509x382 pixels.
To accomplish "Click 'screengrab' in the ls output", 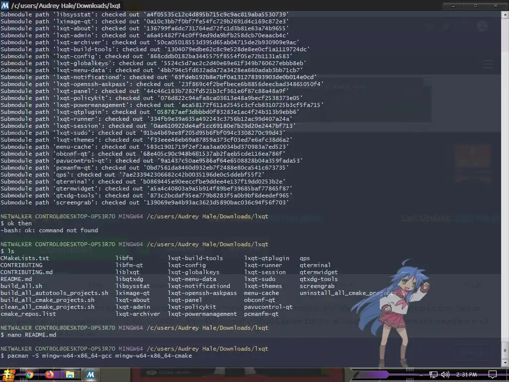I will coord(317,286).
